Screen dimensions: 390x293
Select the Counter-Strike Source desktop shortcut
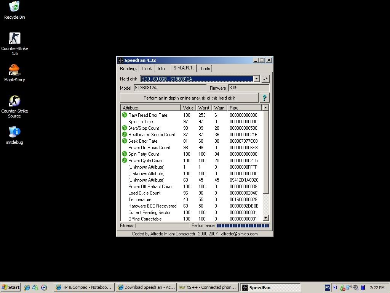(x=14, y=106)
